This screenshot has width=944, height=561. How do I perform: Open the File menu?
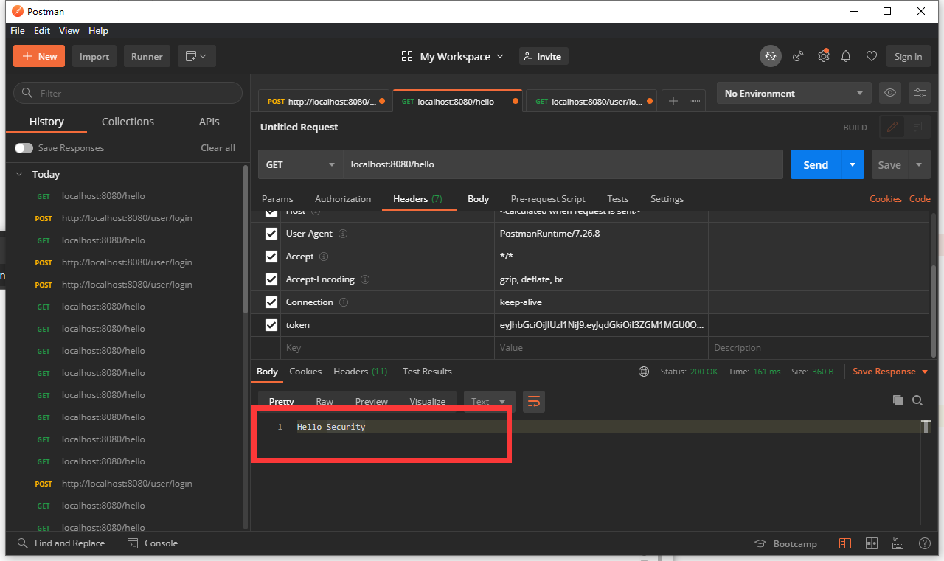(x=18, y=31)
